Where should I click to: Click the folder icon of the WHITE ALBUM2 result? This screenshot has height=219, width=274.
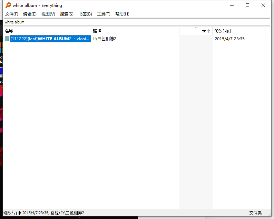tap(7, 39)
